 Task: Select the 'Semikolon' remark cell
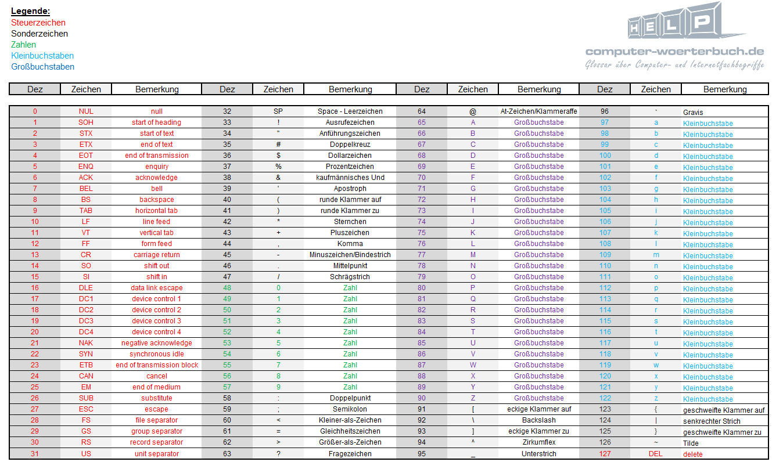point(350,409)
